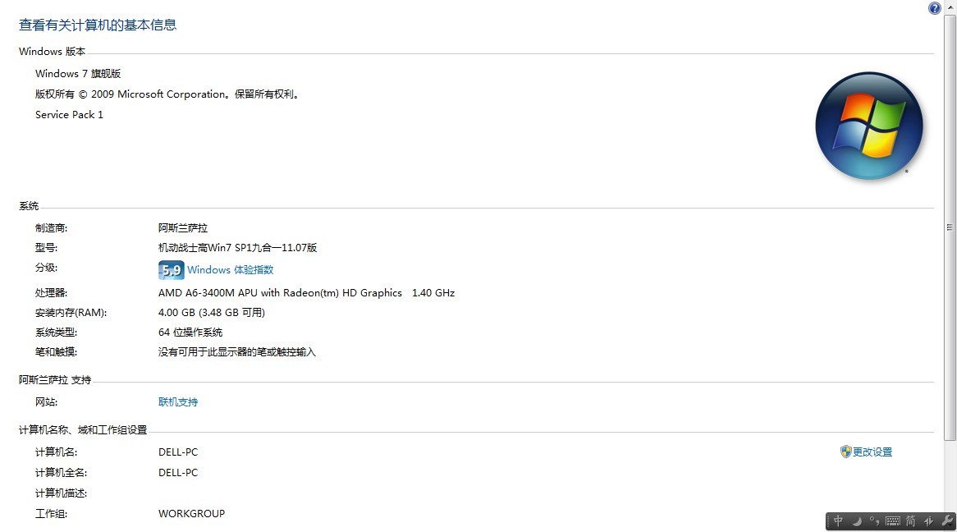Image resolution: width=957 pixels, height=532 pixels.
Task: Click the "处理器:" label
Action: click(51, 293)
